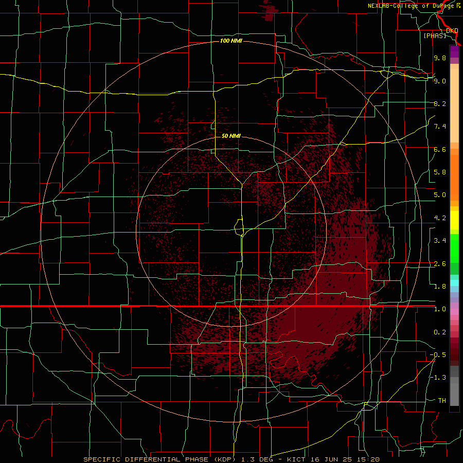The width and height of the screenshot is (463, 463).
Task: Pick the purple segment atop the color bar
Action: [x=454, y=51]
